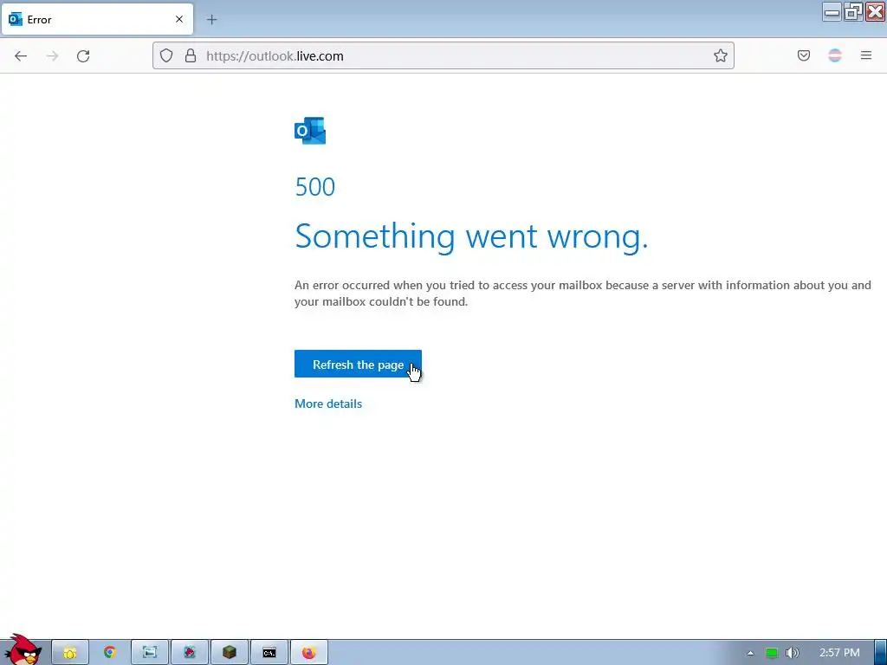Reload the page with the toolbar refresh icon
Viewport: 887px width, 665px height.
83,56
